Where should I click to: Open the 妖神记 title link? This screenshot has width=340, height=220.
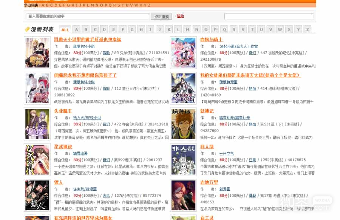tap(207, 111)
